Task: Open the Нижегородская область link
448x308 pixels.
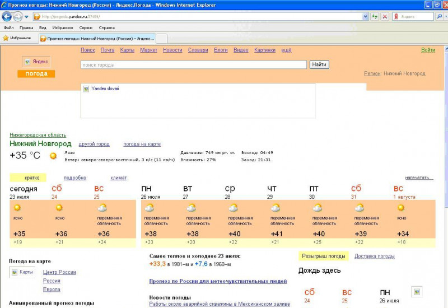Action: click(38, 135)
